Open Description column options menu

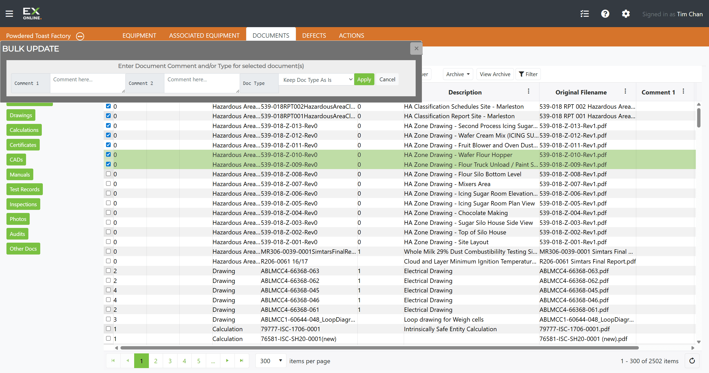coord(528,91)
